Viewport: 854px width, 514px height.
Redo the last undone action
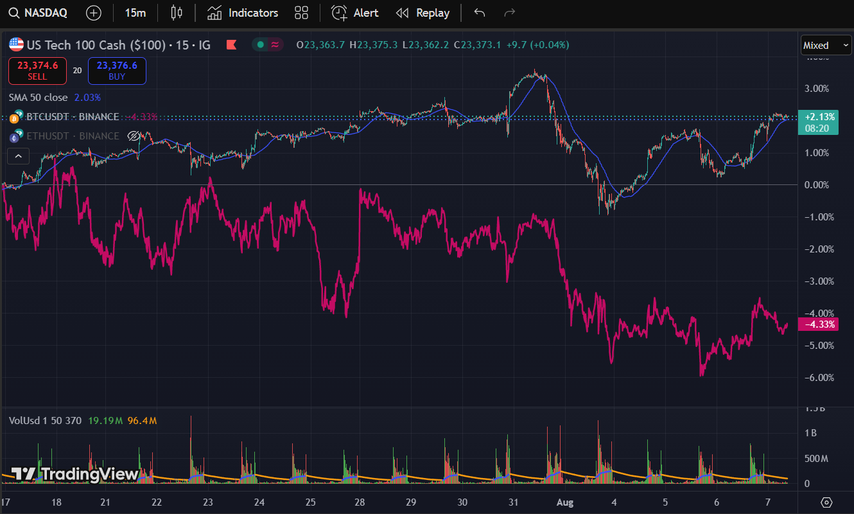[510, 13]
